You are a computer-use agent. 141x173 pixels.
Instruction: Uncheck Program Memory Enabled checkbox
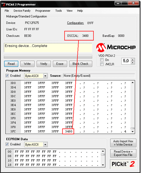tap(7, 76)
